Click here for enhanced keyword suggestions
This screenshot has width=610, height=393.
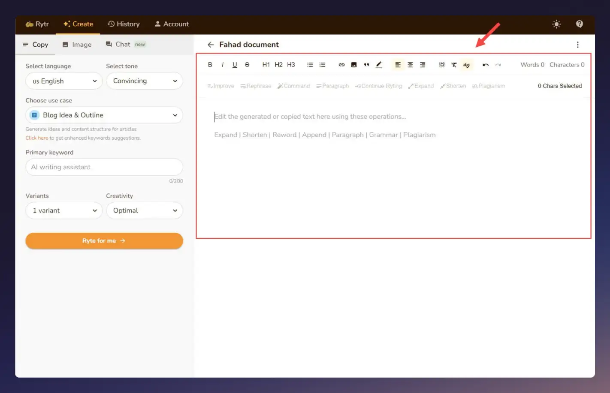(36, 138)
